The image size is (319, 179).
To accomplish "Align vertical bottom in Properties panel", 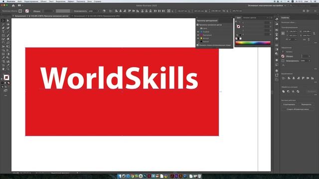I will [x=313, y=78].
